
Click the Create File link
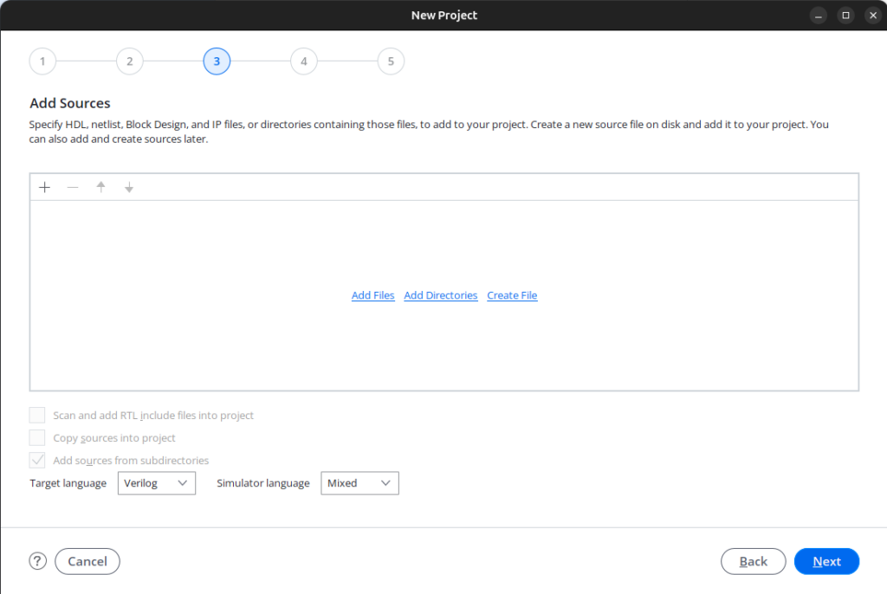click(512, 295)
